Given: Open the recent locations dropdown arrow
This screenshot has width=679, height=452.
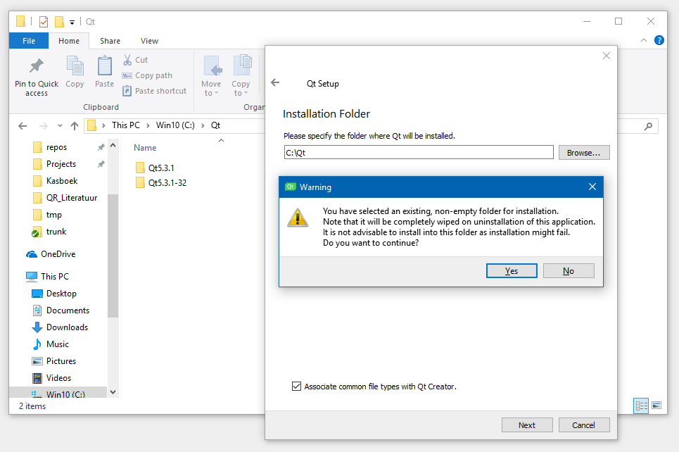Looking at the screenshot, I should click(x=60, y=126).
